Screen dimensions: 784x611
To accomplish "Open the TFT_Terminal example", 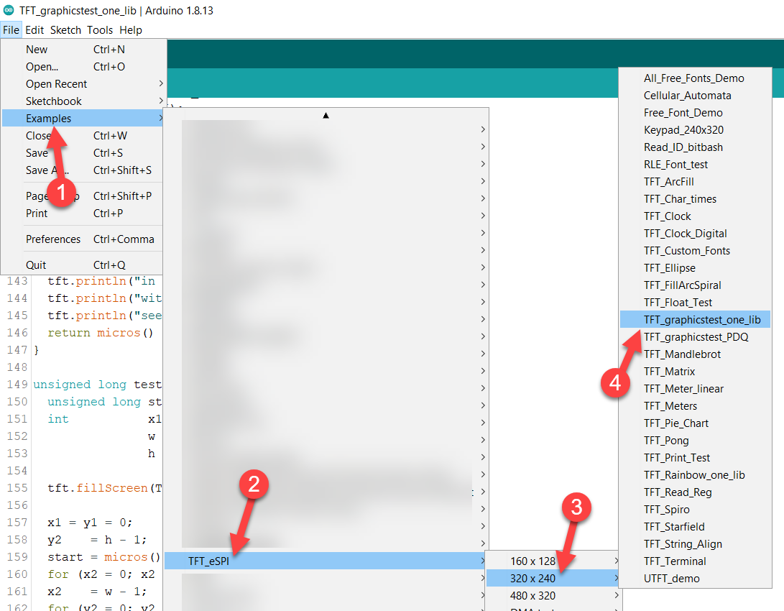I will pos(695,561).
